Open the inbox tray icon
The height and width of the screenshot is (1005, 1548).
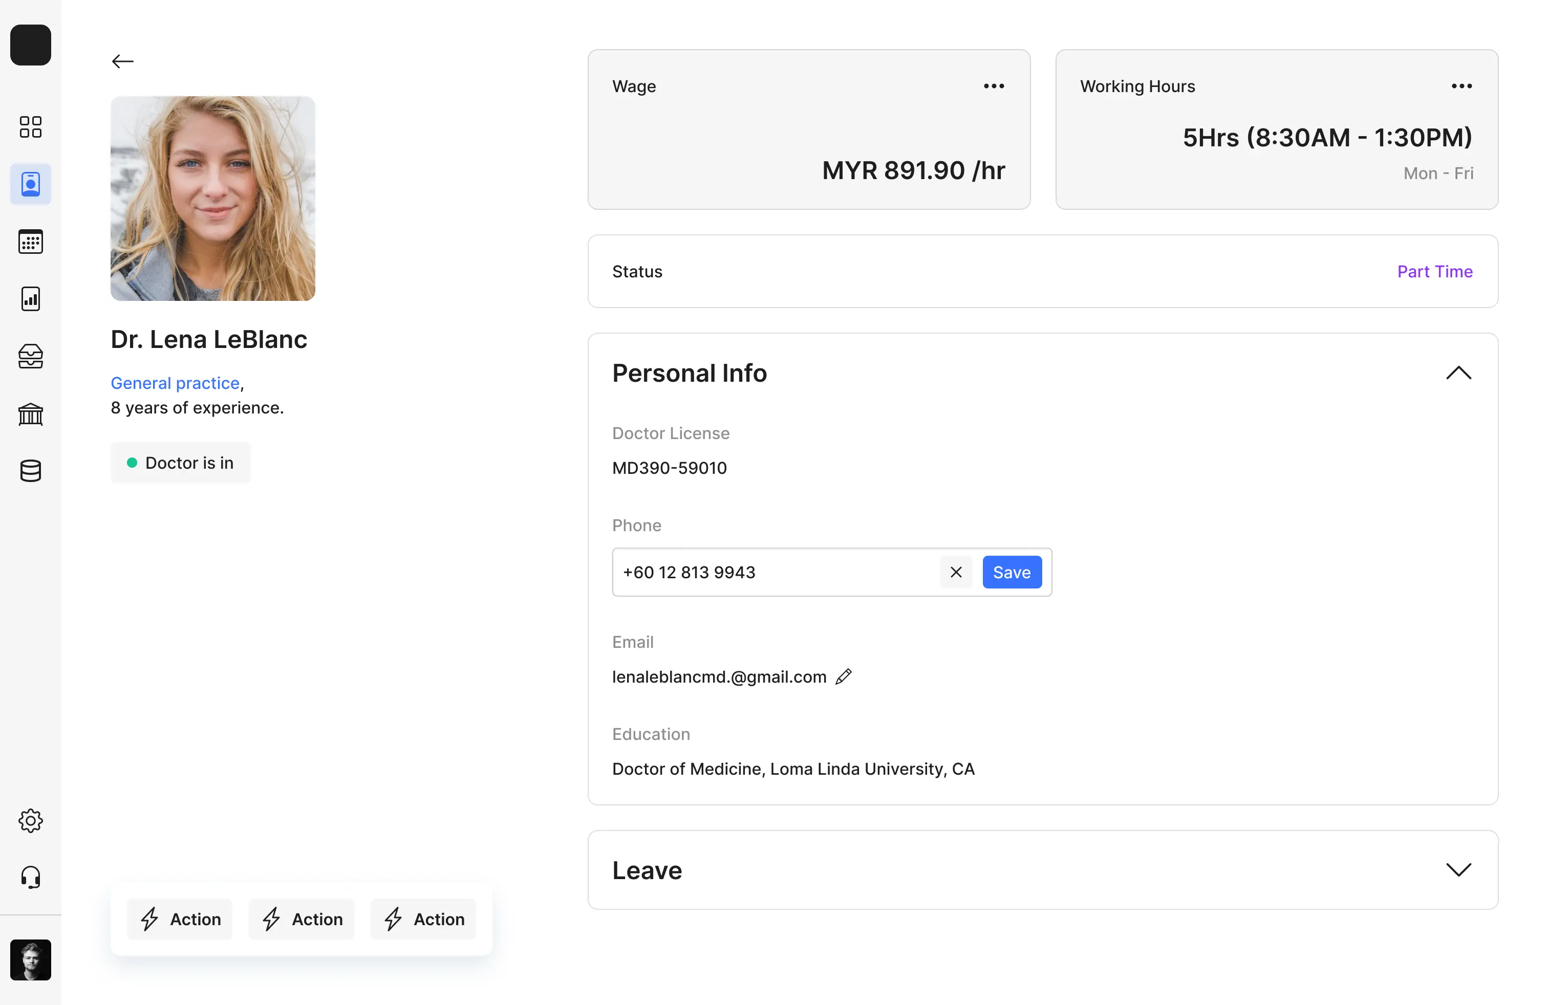pyautogui.click(x=31, y=356)
